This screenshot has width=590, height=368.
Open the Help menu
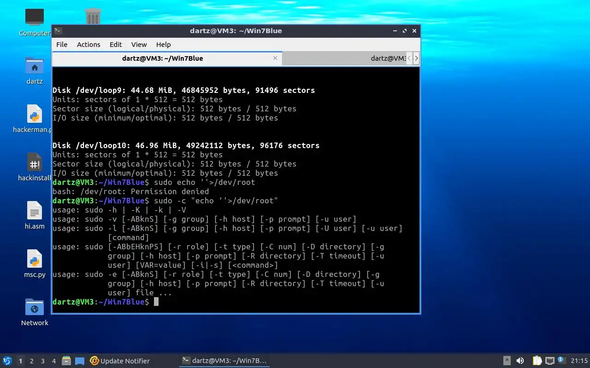(163, 45)
